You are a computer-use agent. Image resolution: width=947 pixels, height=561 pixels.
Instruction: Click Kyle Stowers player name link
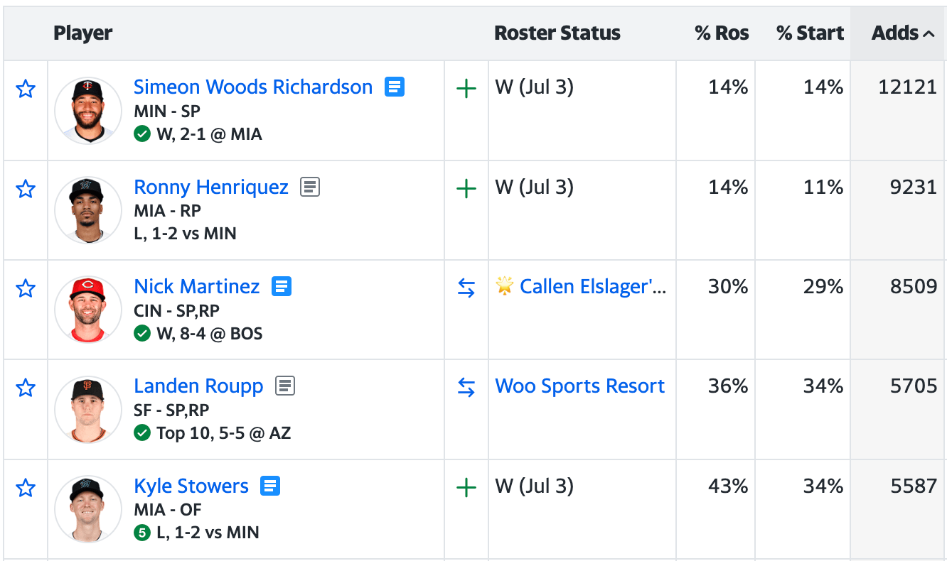tap(191, 486)
